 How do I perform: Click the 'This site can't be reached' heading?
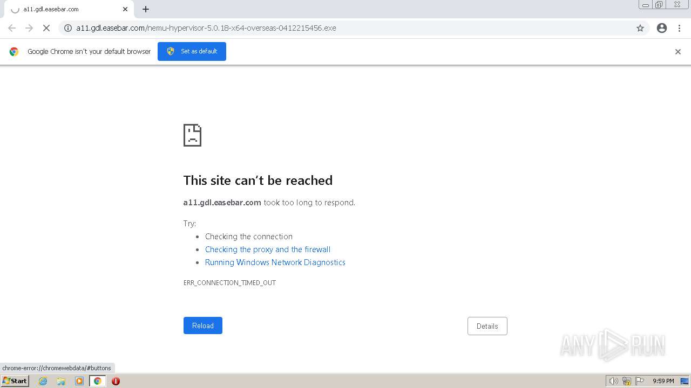(x=258, y=181)
